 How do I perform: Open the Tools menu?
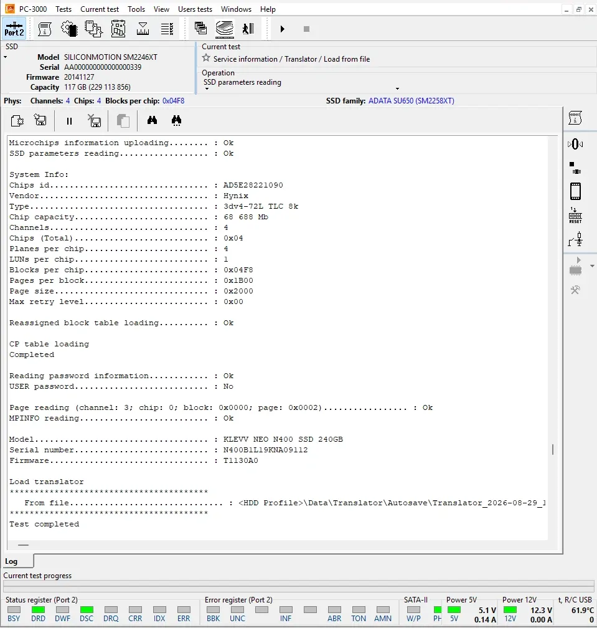[136, 9]
